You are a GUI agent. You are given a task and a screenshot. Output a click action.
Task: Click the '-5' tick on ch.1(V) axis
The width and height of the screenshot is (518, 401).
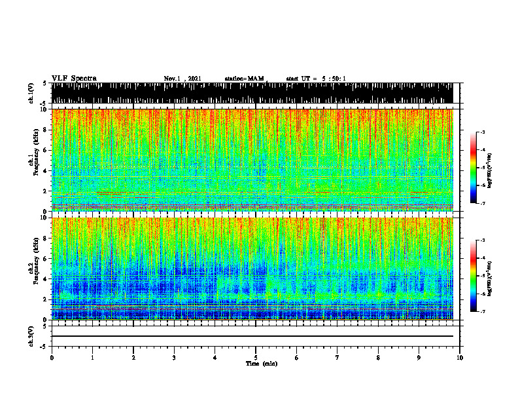pos(44,104)
